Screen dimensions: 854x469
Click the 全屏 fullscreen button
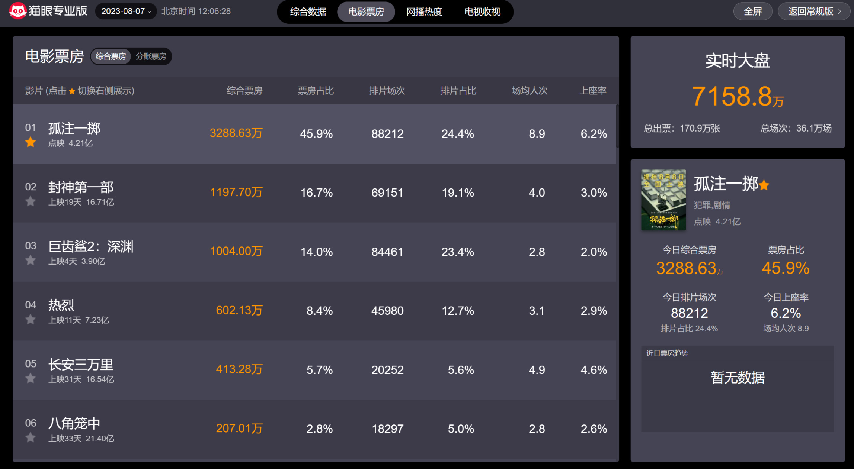point(752,12)
